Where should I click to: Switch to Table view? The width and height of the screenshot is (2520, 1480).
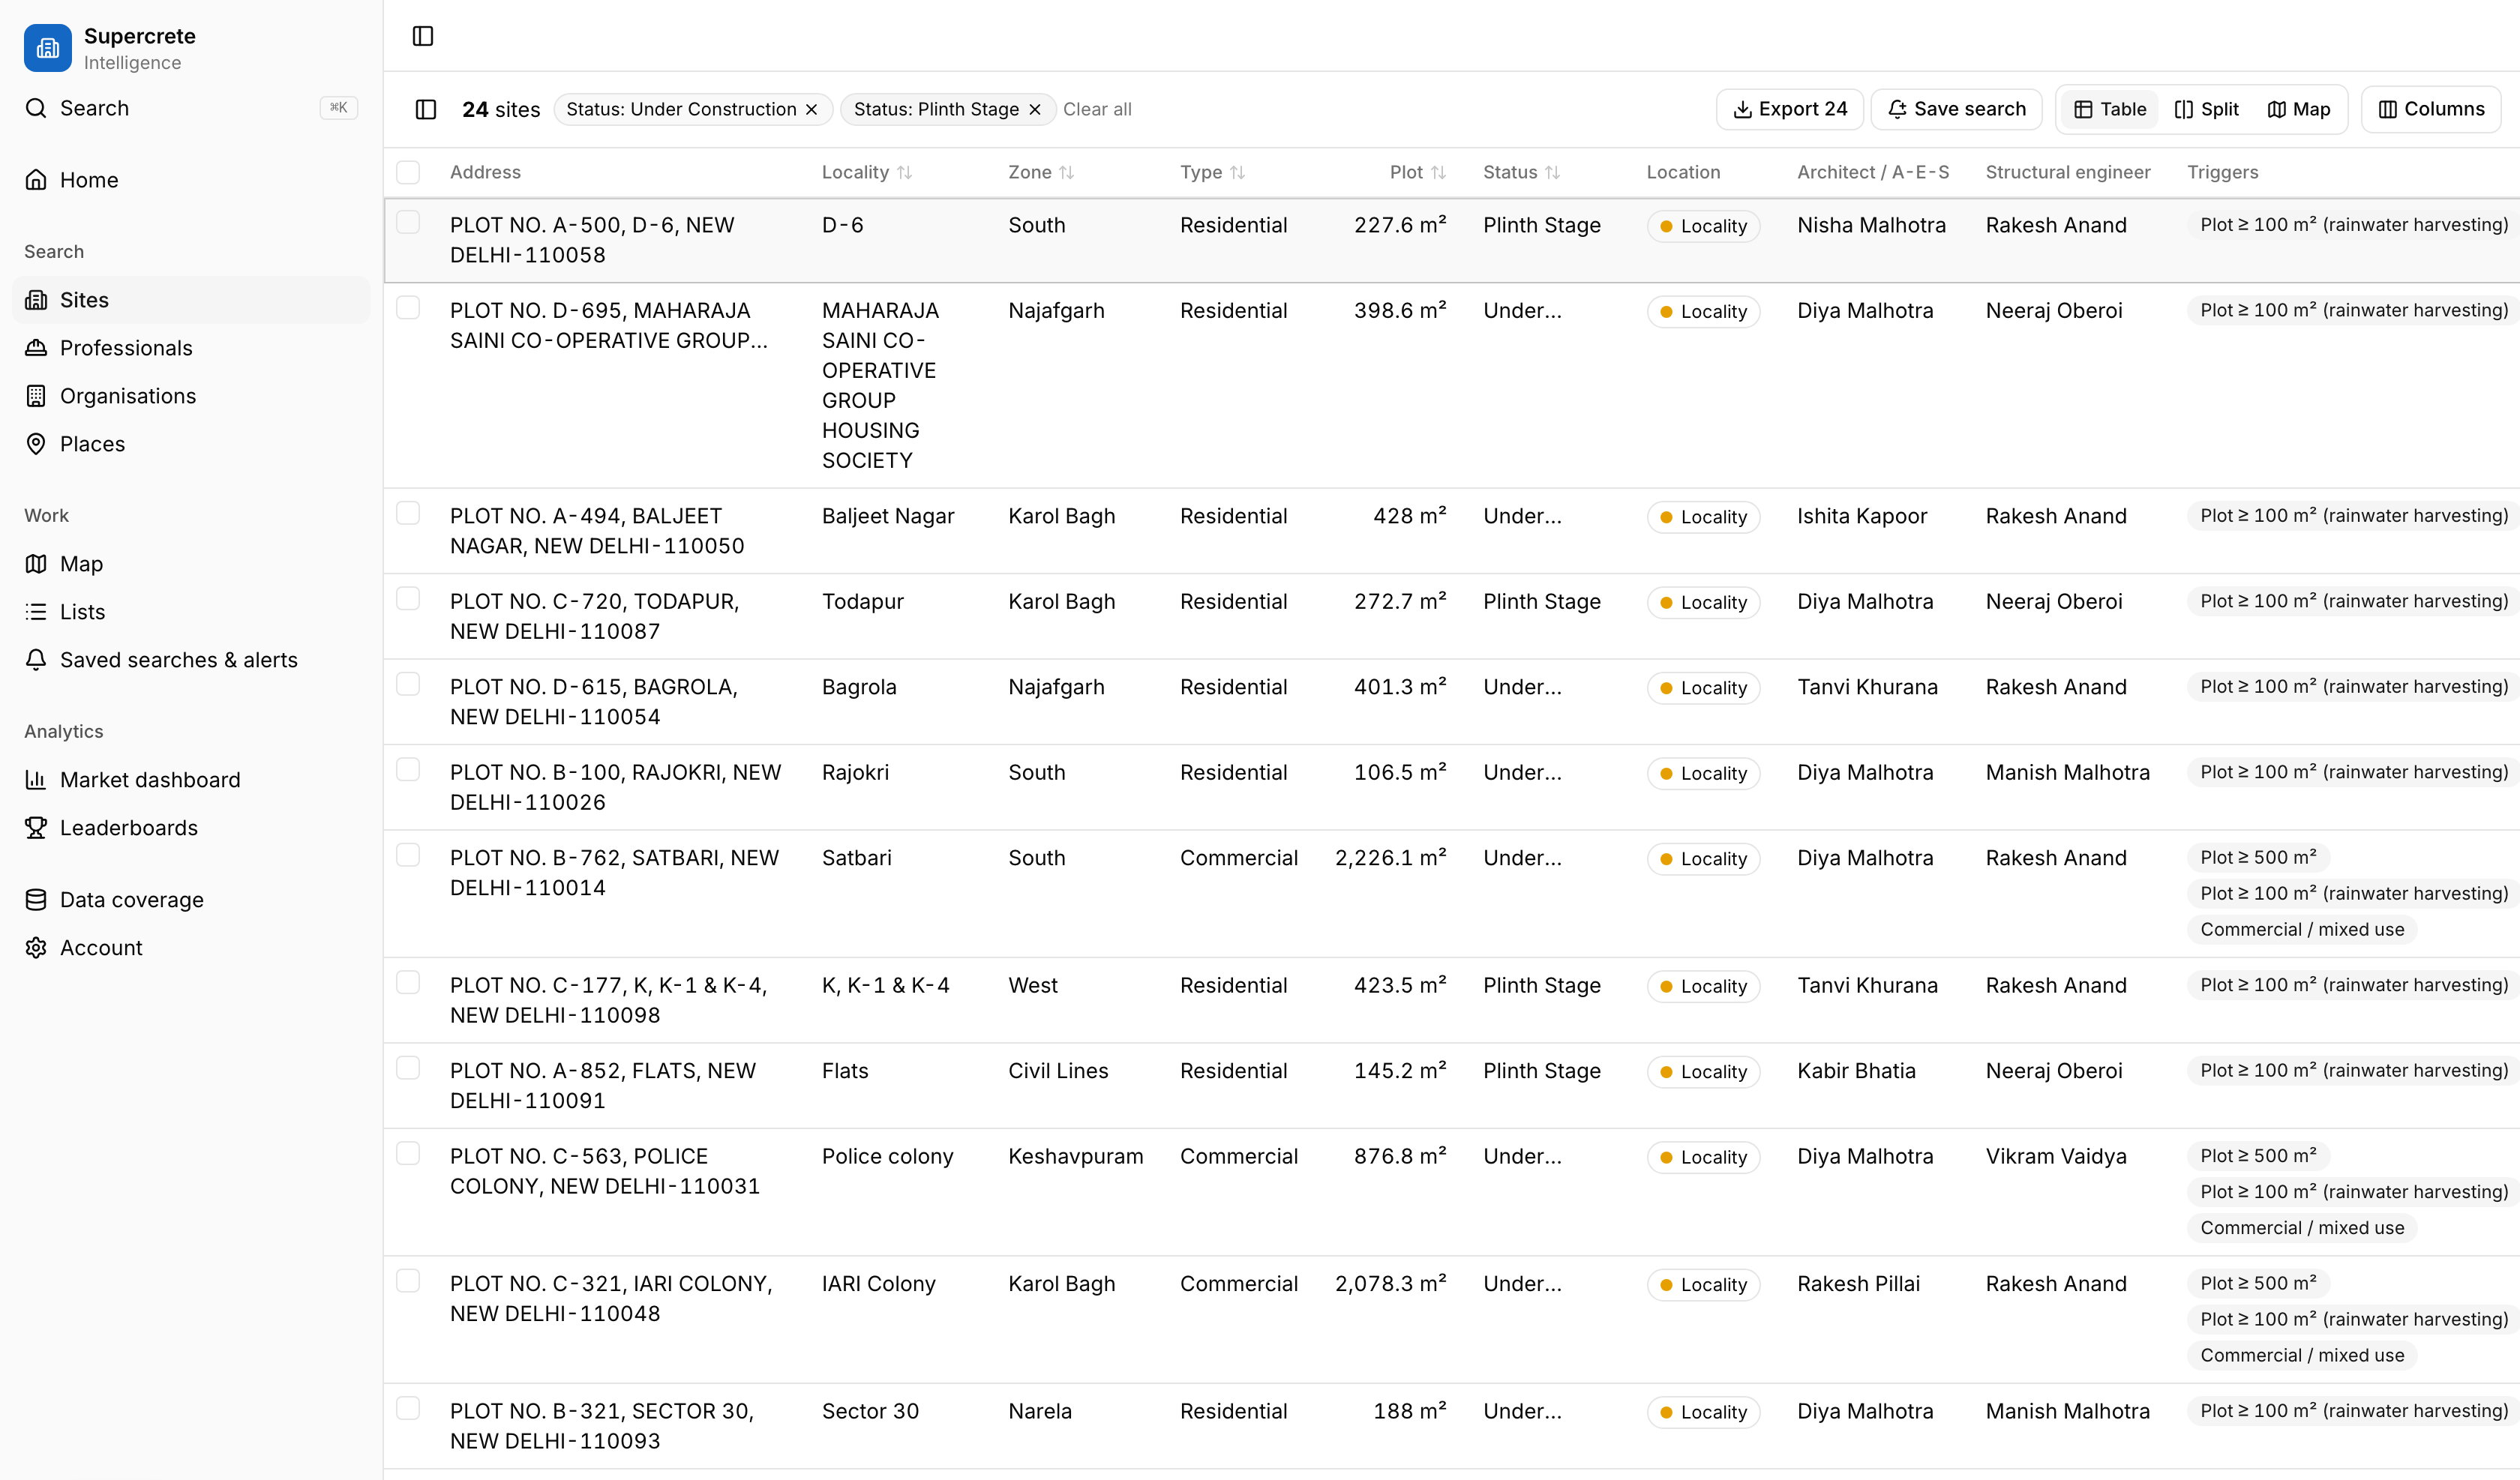[x=2110, y=109]
